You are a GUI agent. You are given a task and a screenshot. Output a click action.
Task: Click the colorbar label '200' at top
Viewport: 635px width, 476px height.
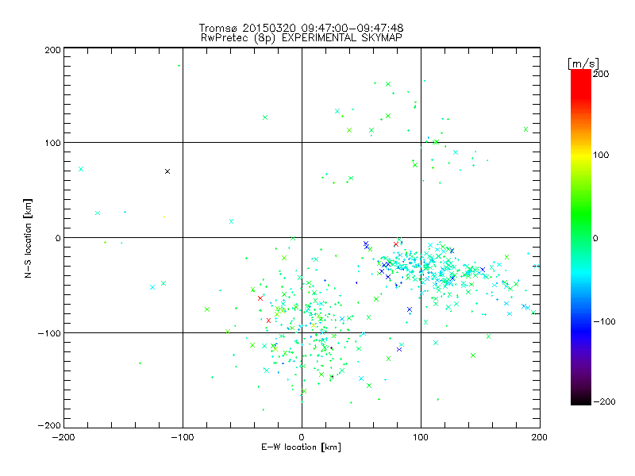[601, 74]
